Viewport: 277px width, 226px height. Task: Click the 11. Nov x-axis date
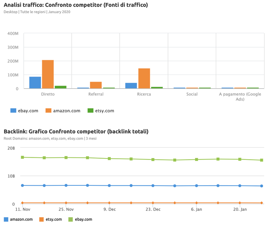[x=23, y=209]
